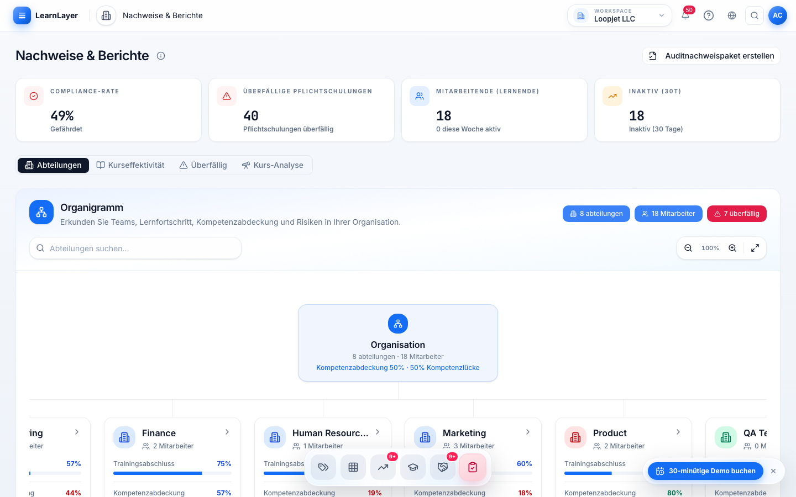The image size is (796, 497).
Task: Expand the partially visible leftmost department chevron
Action: tap(77, 432)
